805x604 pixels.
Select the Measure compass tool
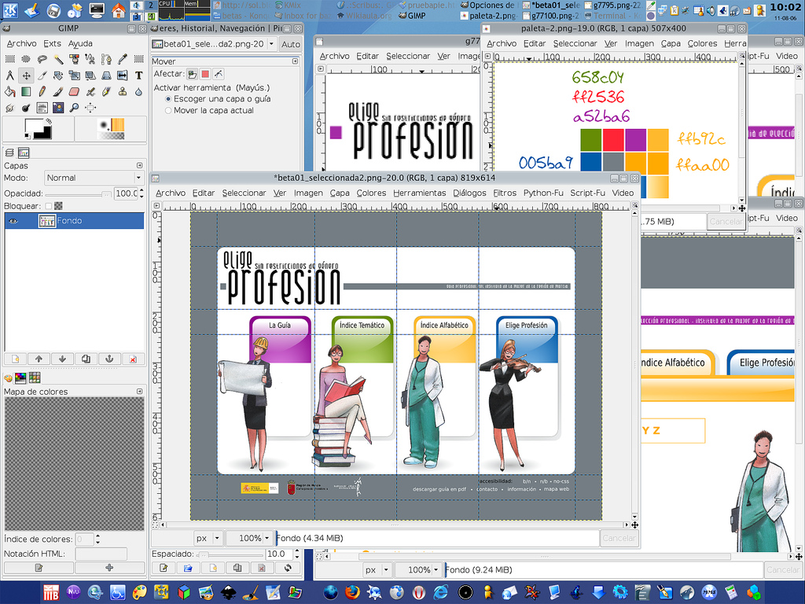tap(9, 75)
